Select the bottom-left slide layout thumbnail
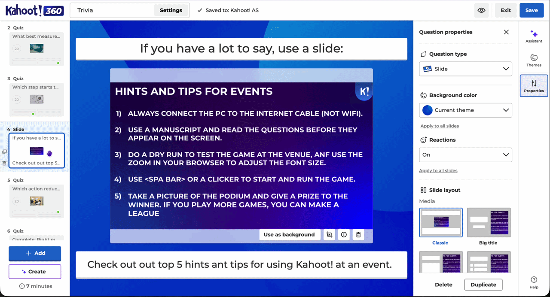Screen dimensions: 550x297 (x=441, y=262)
